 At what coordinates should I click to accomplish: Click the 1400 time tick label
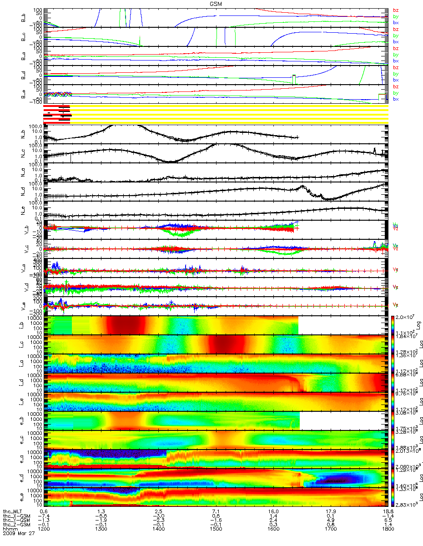click(158, 530)
